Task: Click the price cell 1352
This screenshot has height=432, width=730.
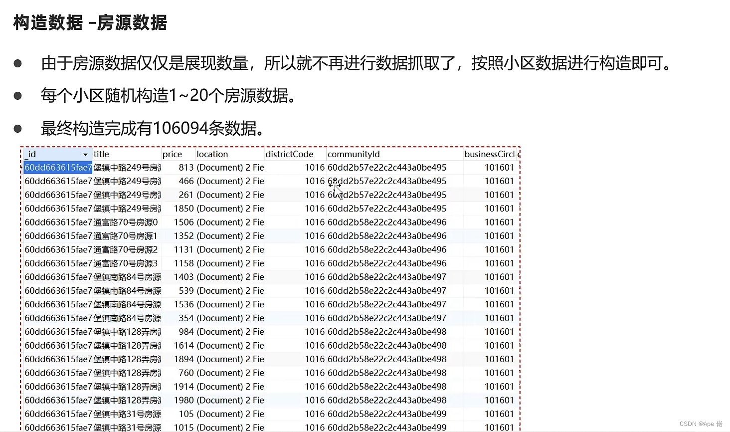Action: [x=178, y=236]
